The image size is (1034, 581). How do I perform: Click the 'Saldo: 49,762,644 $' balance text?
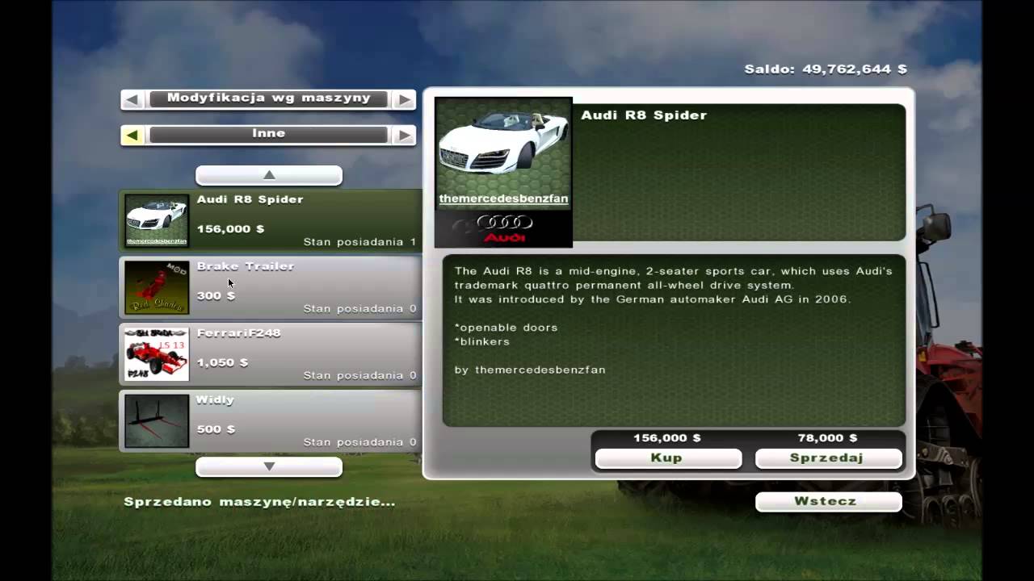(x=826, y=69)
